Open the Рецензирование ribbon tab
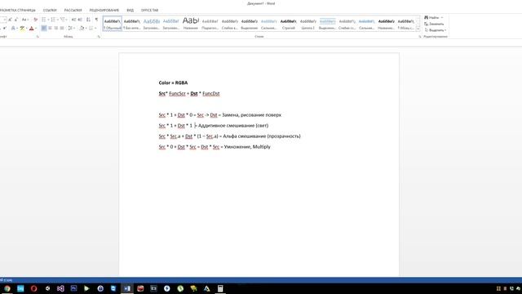Screen dimensions: 522x294 pyautogui.click(x=104, y=11)
